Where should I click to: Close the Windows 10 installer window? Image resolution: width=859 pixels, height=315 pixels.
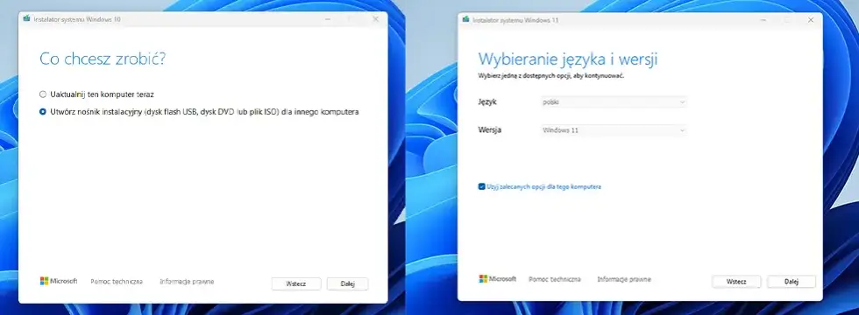point(375,19)
